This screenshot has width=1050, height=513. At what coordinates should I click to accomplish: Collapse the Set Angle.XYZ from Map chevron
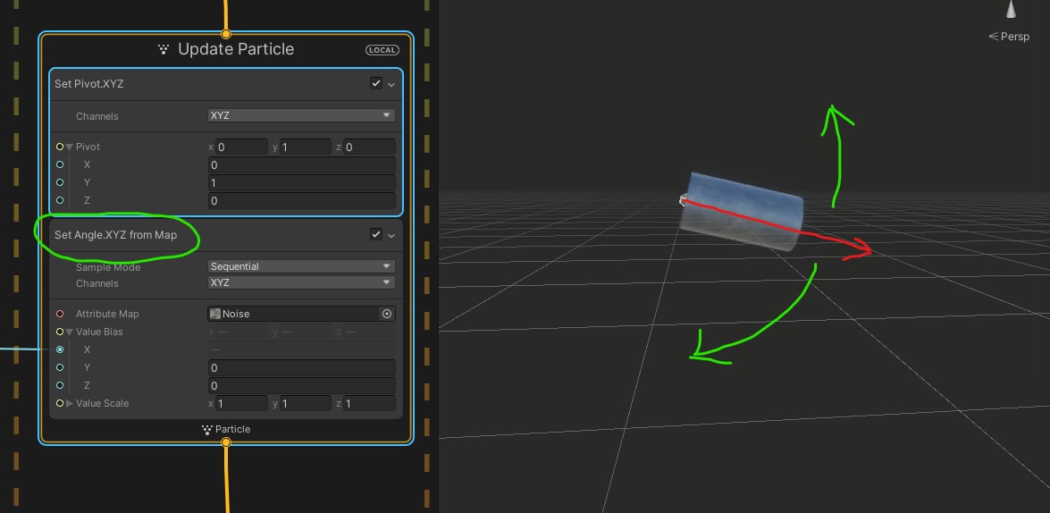coord(391,235)
